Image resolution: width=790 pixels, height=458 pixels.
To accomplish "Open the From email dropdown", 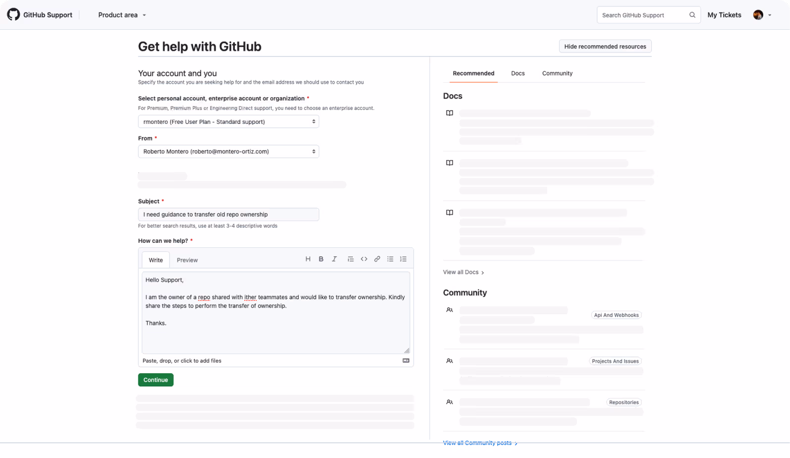I will (228, 151).
